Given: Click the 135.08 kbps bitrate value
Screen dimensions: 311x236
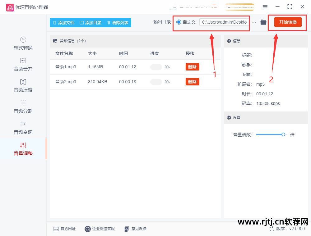Looking at the screenshot, I should click(x=268, y=103).
